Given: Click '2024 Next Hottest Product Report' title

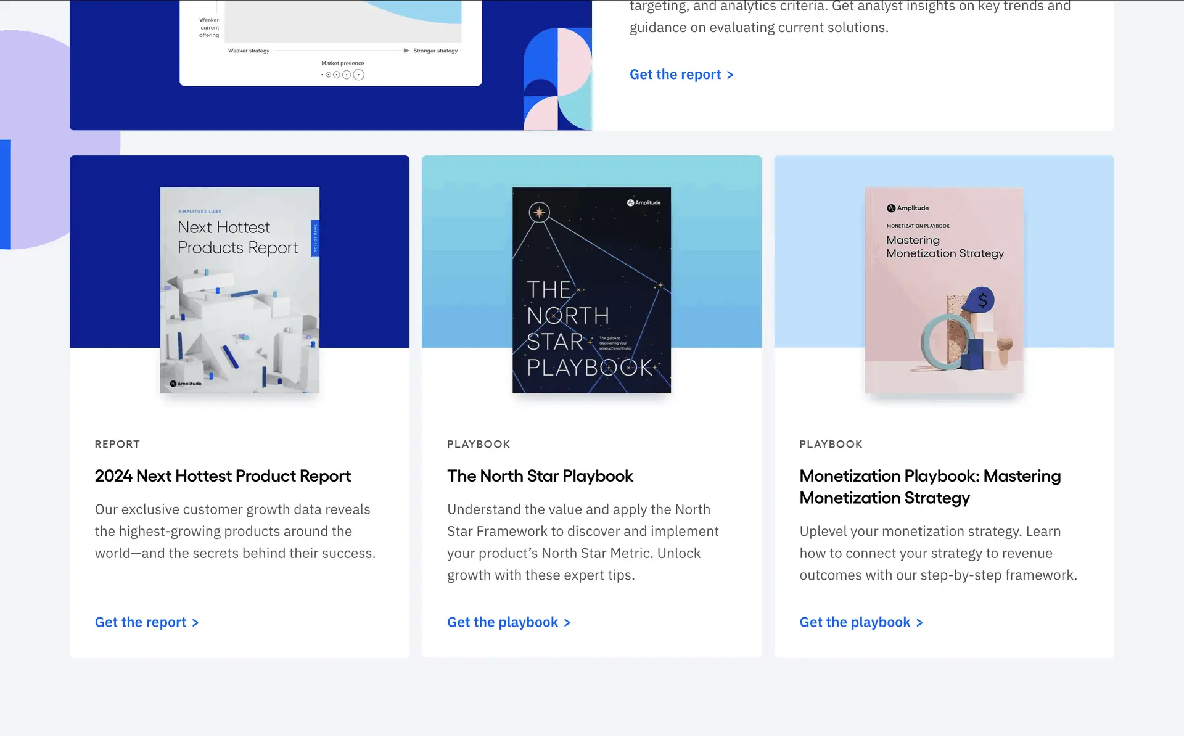Looking at the screenshot, I should (x=223, y=476).
